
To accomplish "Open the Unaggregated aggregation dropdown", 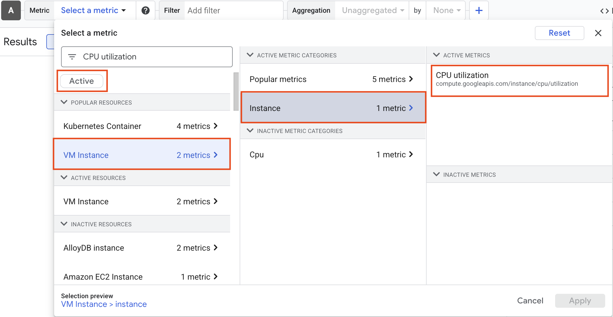I will [372, 10].
